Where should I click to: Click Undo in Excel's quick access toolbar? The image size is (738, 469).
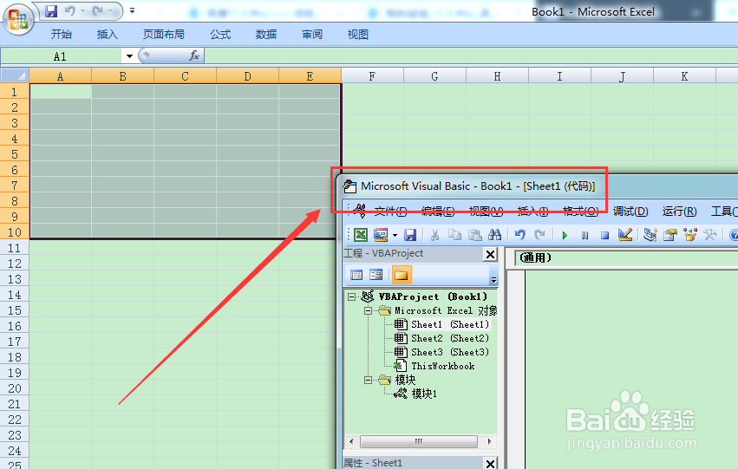(x=70, y=10)
